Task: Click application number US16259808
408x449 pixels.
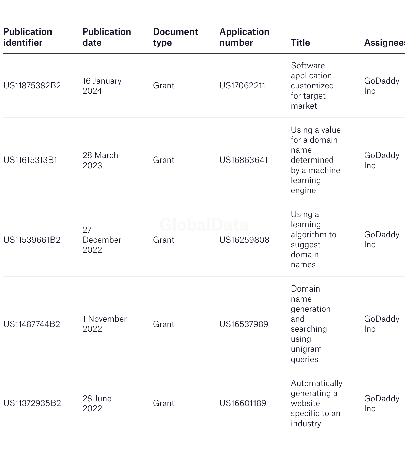Action: [x=244, y=240]
